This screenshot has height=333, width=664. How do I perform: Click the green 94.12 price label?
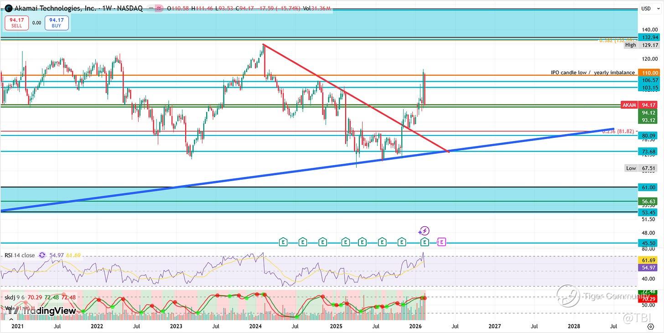point(649,113)
